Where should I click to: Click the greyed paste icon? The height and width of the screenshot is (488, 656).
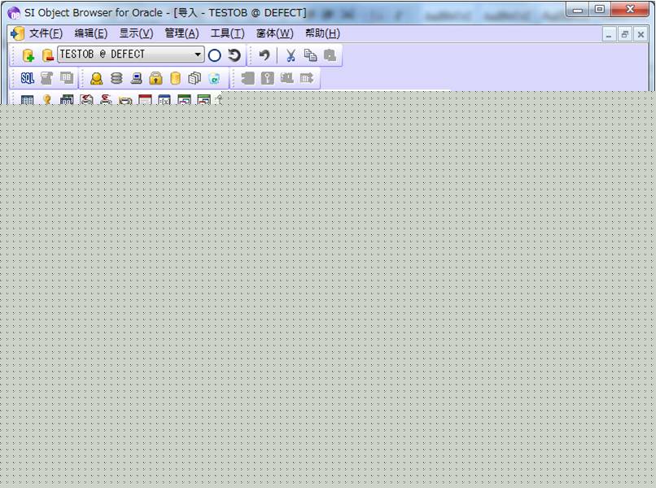coord(330,55)
